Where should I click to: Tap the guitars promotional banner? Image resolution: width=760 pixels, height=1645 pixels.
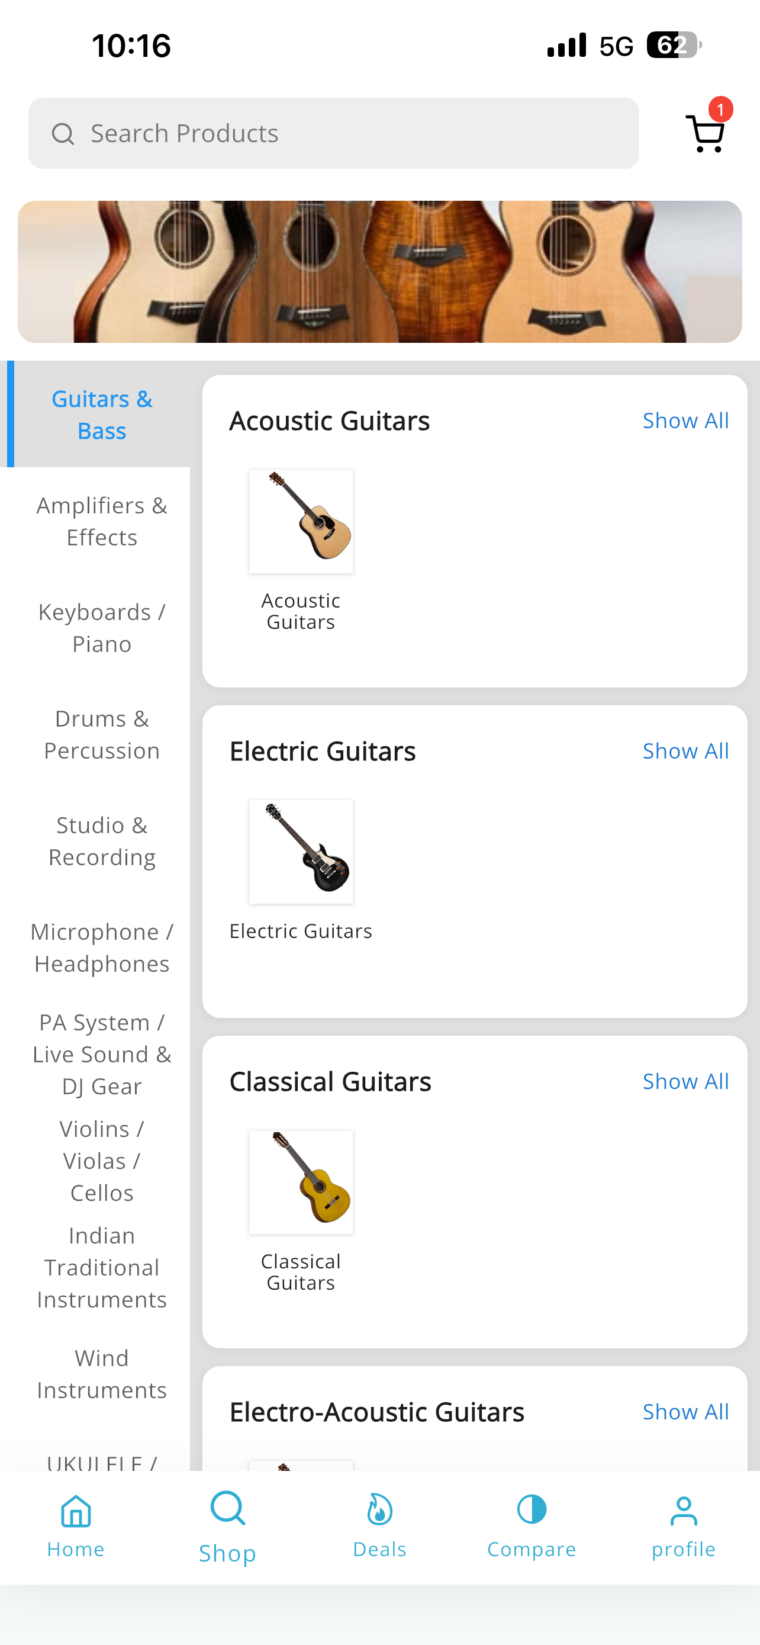(x=379, y=271)
